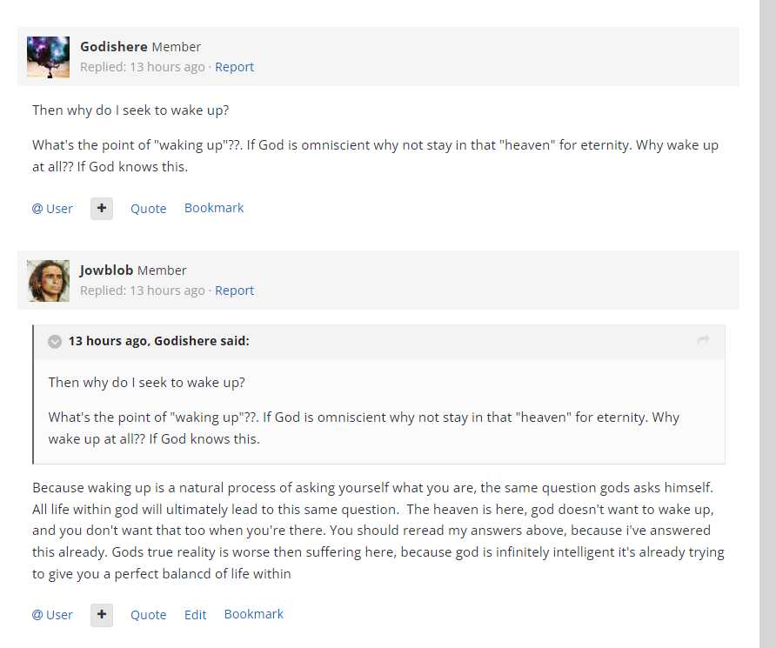Viewport: 776px width, 648px height.
Task: Quote Godishere's post
Action: [x=148, y=209]
